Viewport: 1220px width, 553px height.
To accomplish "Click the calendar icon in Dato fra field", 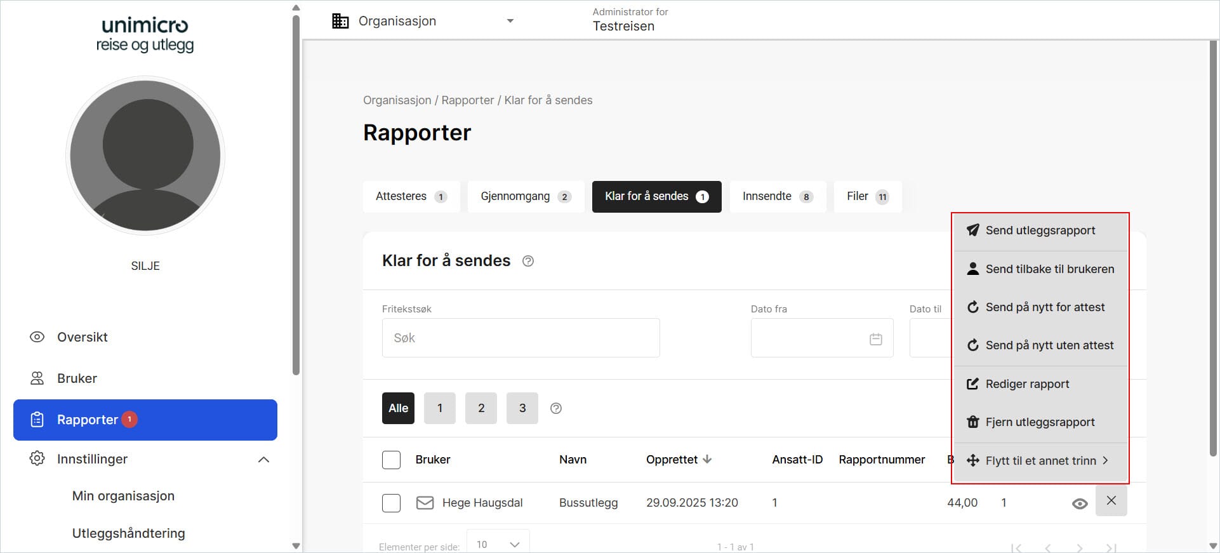I will (875, 339).
